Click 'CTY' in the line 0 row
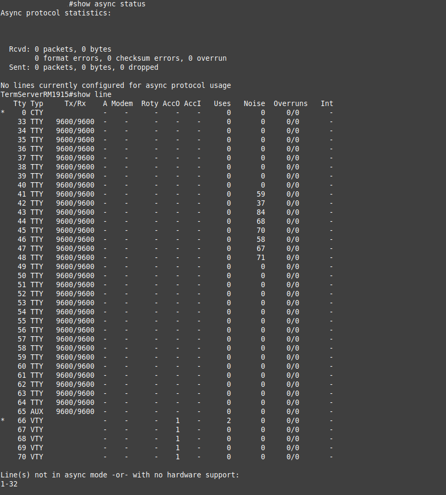 tap(37, 113)
